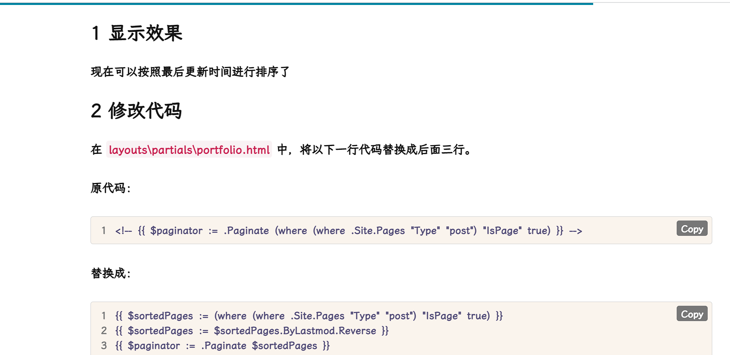Screen dimensions: 730x355
Task: Click line number 3 in the replacement code block
Action: [x=104, y=346]
